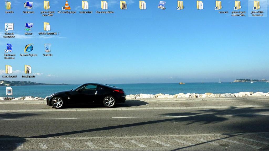Click the Réseau network icon
The width and height of the screenshot is (269, 151).
pos(28,26)
